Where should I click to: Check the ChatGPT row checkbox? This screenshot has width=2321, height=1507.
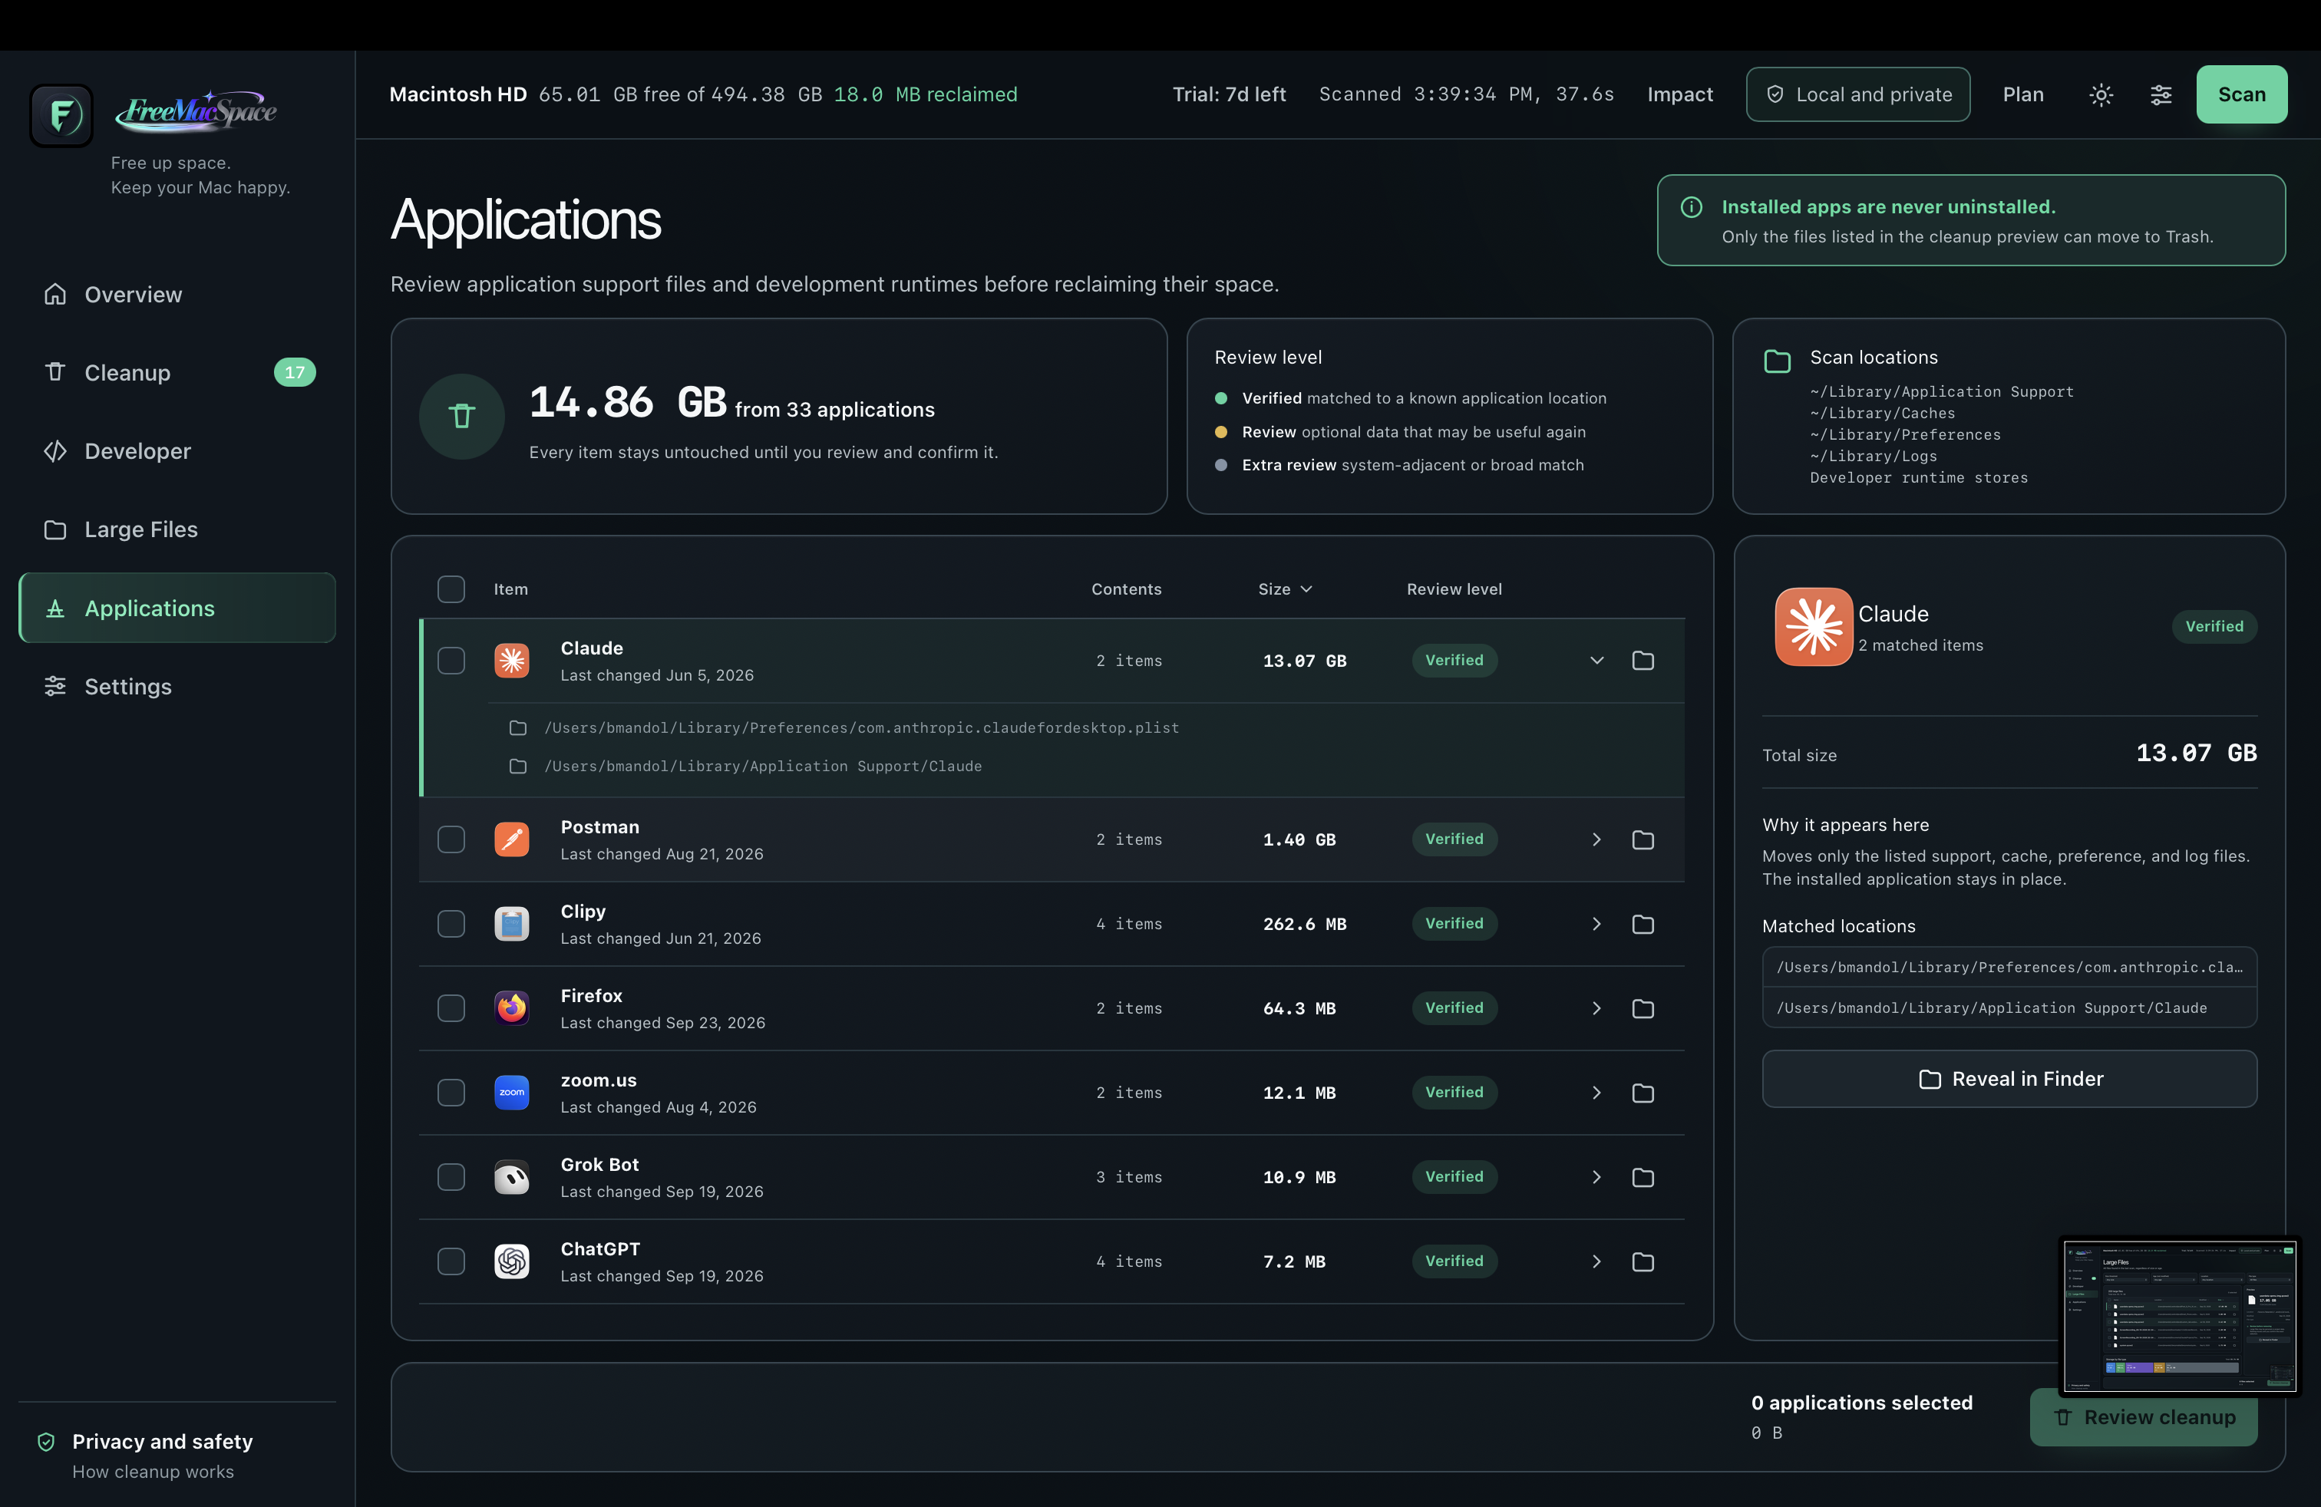[451, 1261]
